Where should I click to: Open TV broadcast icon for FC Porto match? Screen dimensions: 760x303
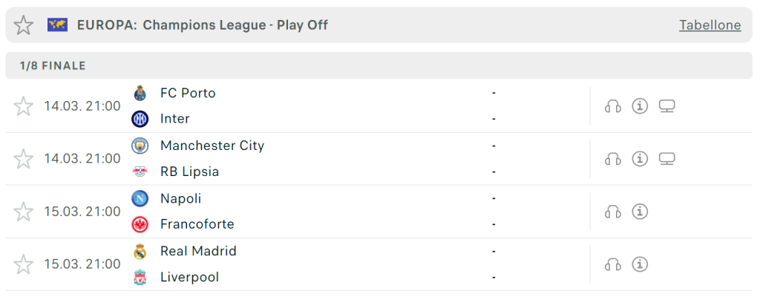point(667,106)
